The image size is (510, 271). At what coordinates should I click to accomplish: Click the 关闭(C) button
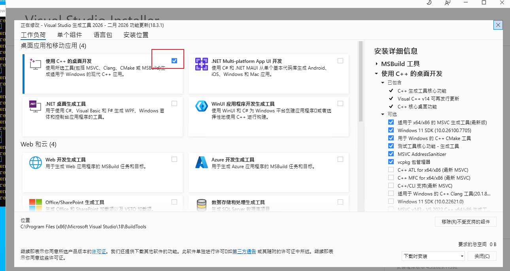[482, 256]
